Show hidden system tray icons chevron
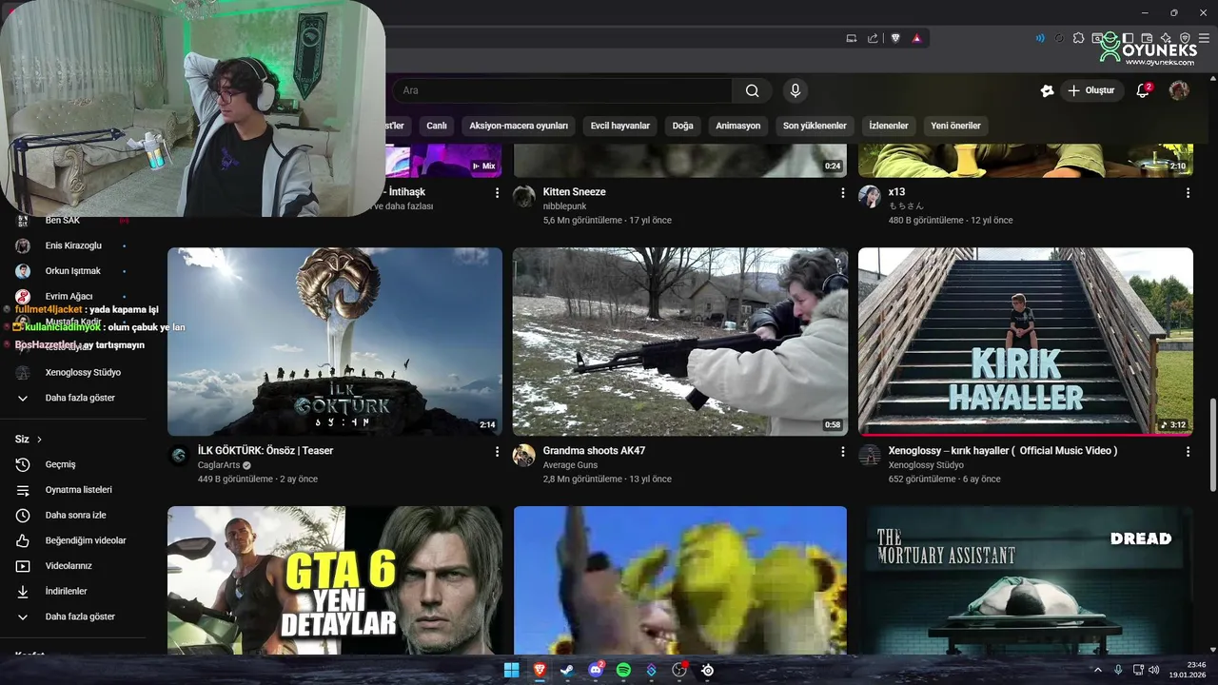The image size is (1218, 685). click(x=1098, y=670)
